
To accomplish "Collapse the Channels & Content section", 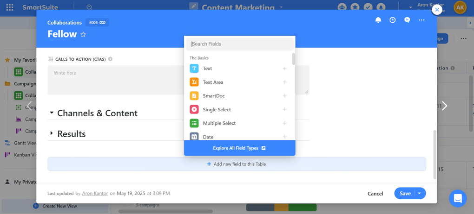I will pyautogui.click(x=52, y=113).
